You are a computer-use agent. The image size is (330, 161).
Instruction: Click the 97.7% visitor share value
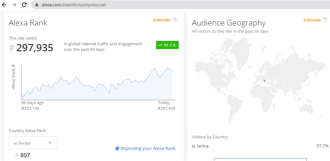(x=322, y=146)
